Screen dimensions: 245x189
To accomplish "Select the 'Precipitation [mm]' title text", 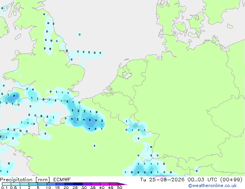I will point(25,180).
